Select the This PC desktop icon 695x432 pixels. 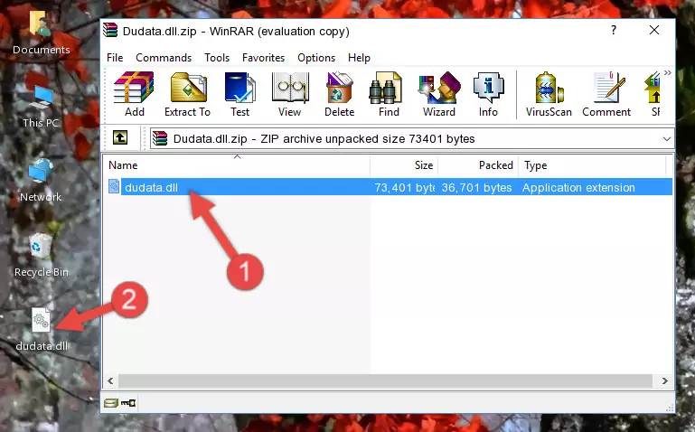point(41,107)
